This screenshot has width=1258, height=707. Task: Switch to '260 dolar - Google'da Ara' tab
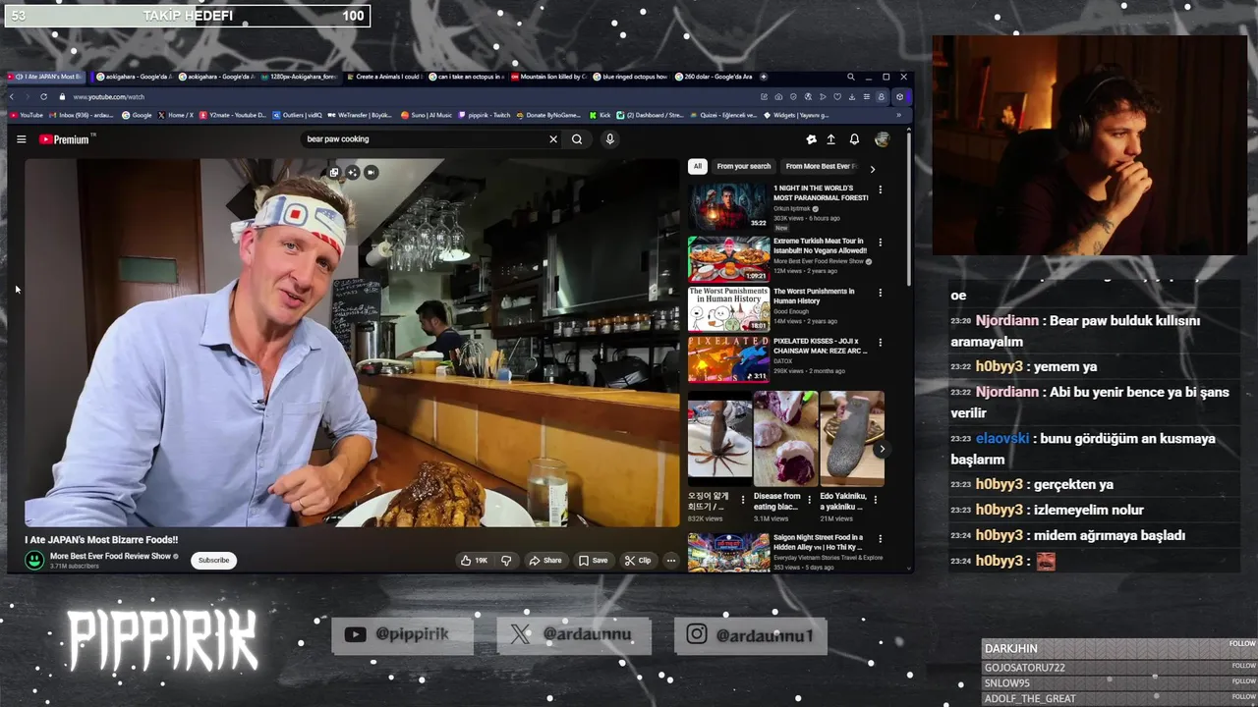pos(713,77)
